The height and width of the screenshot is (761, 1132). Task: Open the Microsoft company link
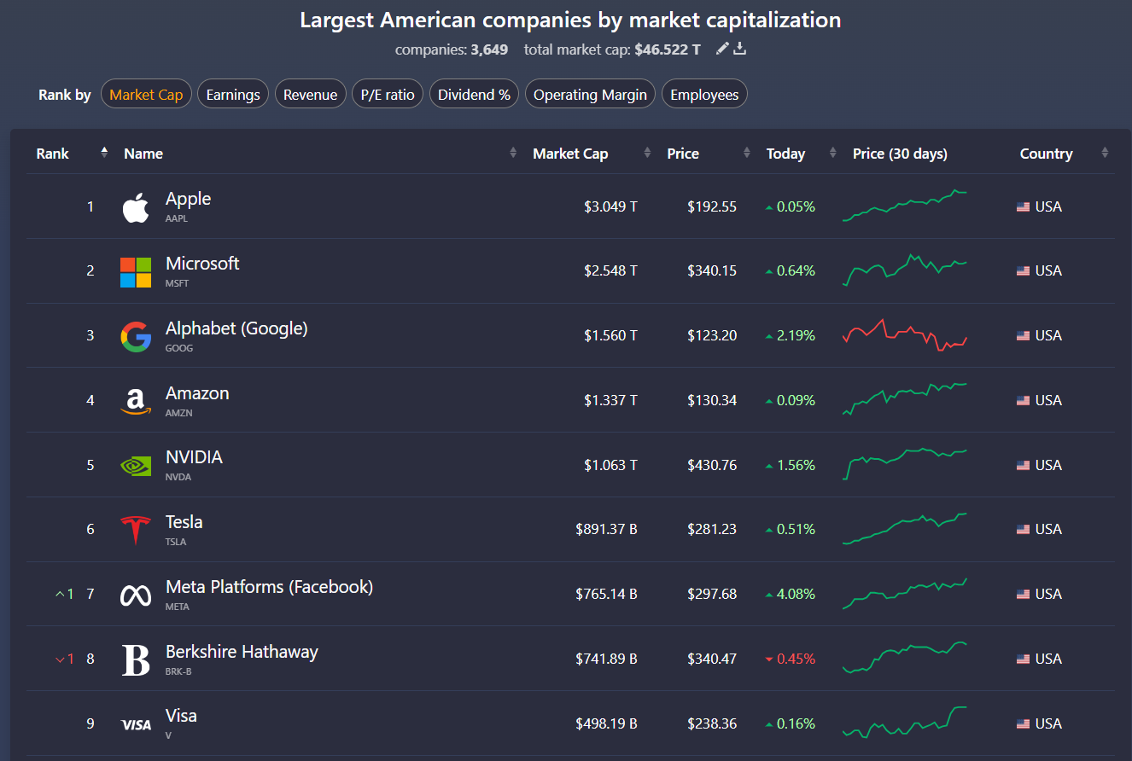(202, 264)
